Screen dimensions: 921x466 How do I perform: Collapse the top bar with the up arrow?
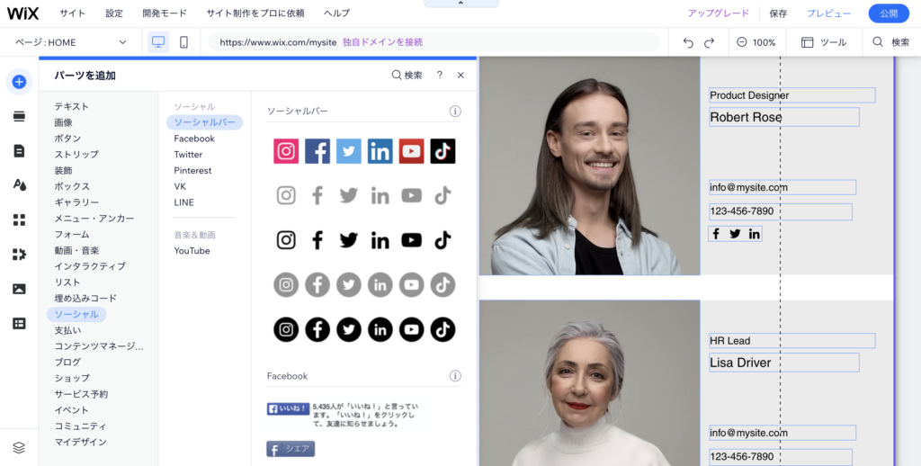tap(460, 4)
